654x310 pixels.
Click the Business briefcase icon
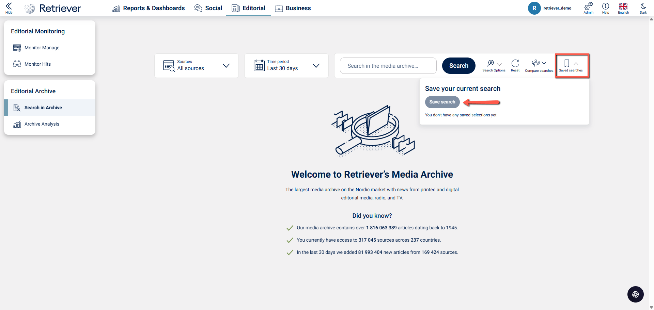279,8
